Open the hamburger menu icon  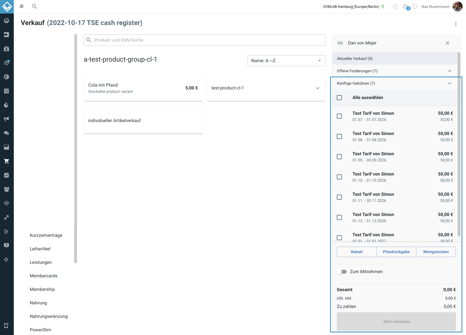22,6
